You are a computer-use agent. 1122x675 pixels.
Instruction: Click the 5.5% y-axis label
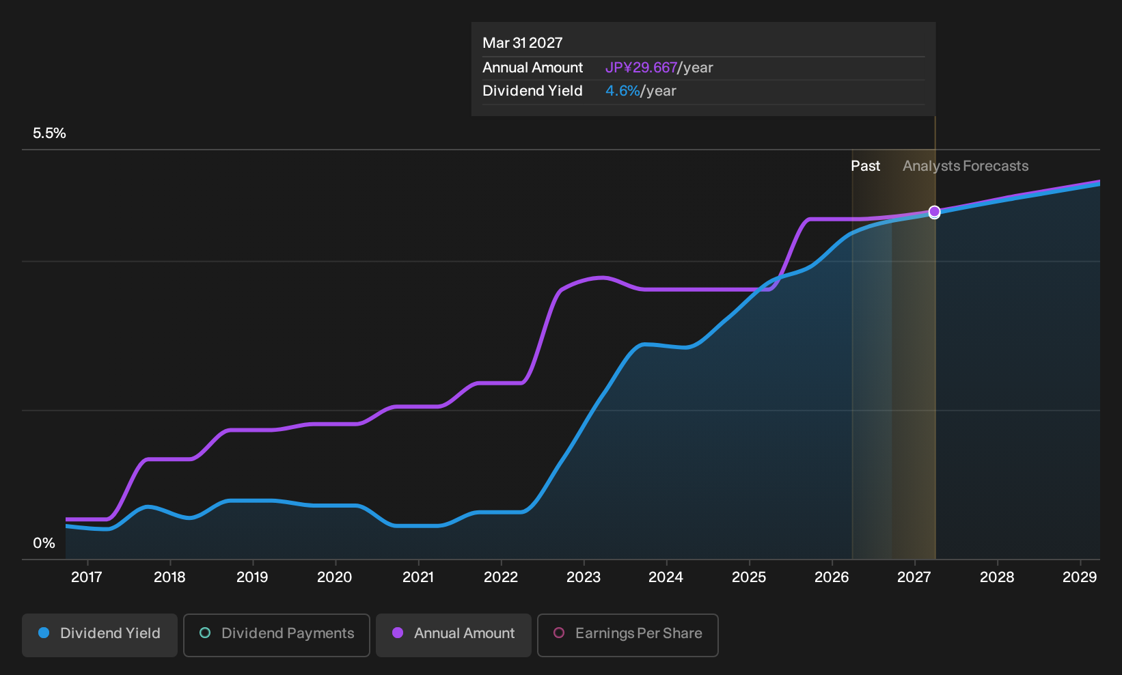[x=49, y=133]
